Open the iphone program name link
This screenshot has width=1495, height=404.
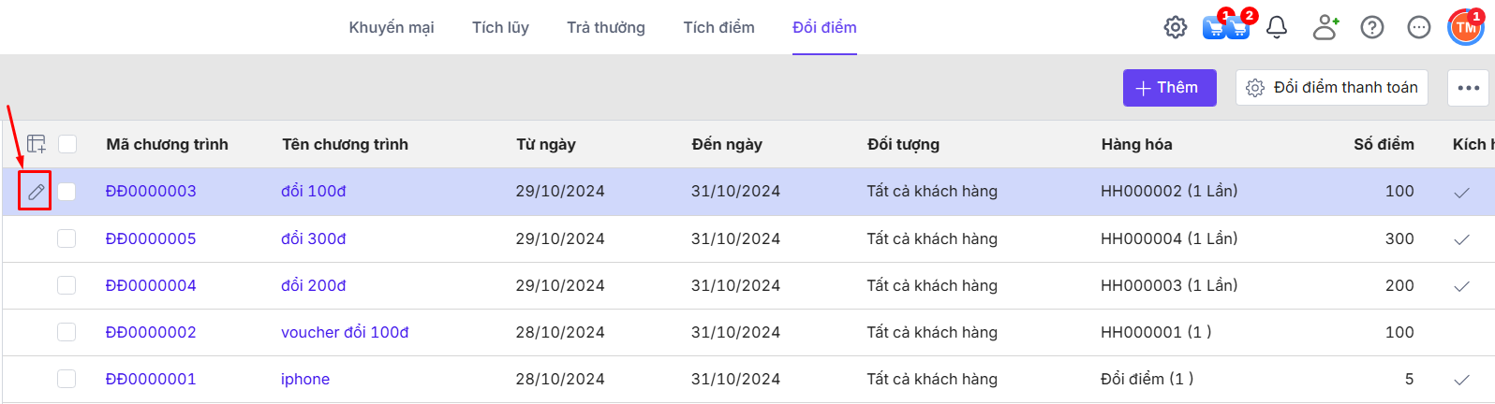305,379
